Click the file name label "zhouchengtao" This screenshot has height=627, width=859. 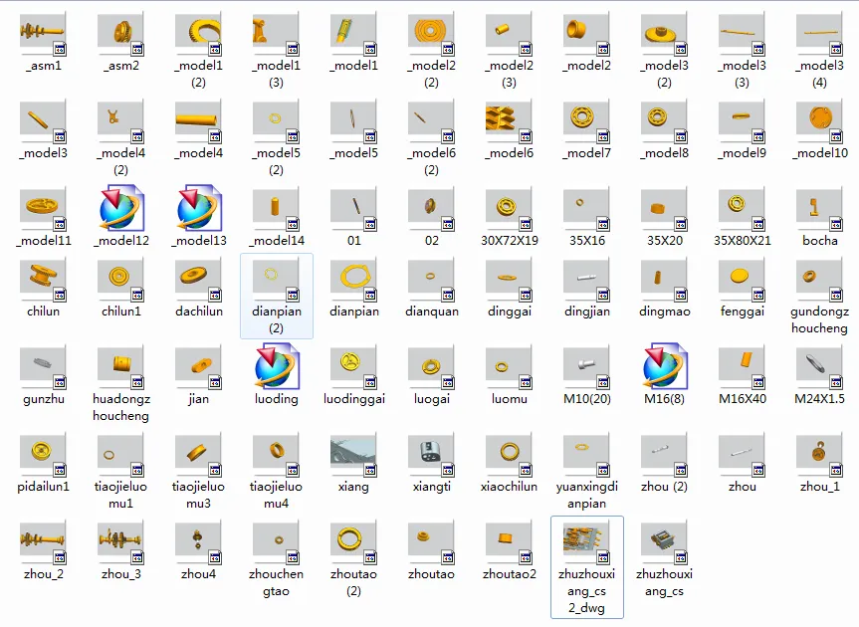[x=276, y=582]
